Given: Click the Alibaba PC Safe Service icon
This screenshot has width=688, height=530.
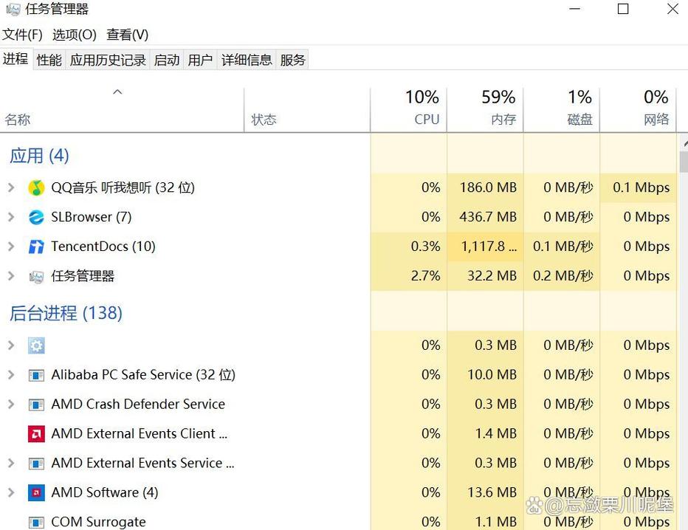Looking at the screenshot, I should click(36, 375).
